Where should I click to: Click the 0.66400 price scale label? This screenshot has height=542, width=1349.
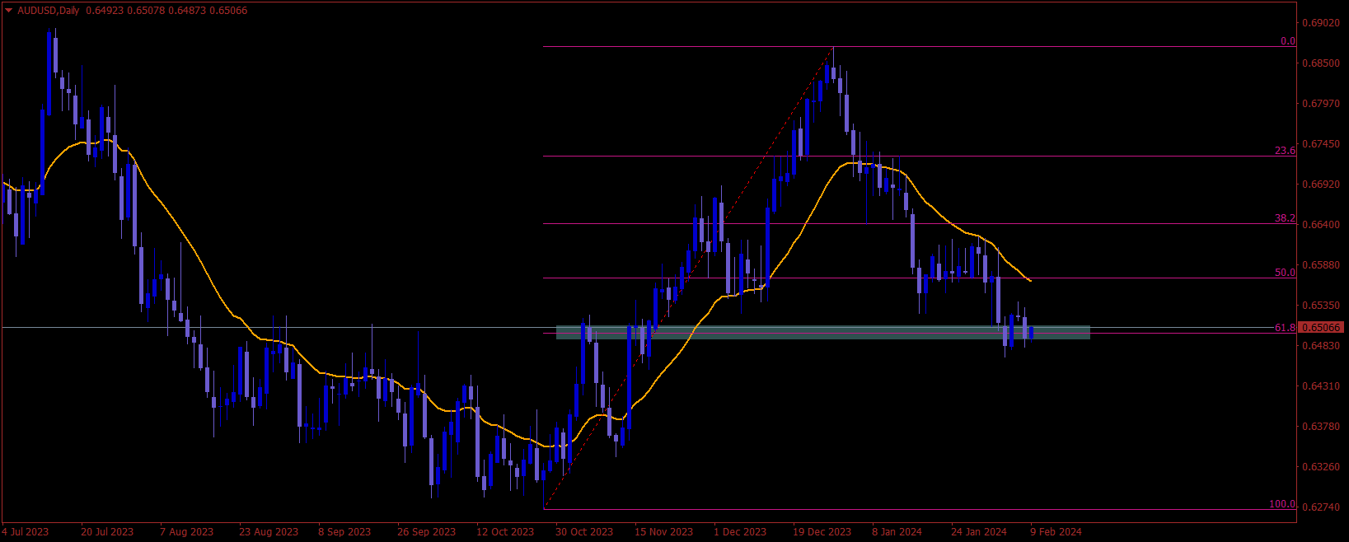click(1321, 225)
